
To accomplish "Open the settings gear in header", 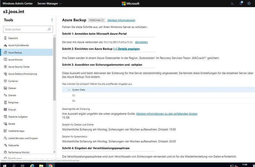I will [249, 4].
